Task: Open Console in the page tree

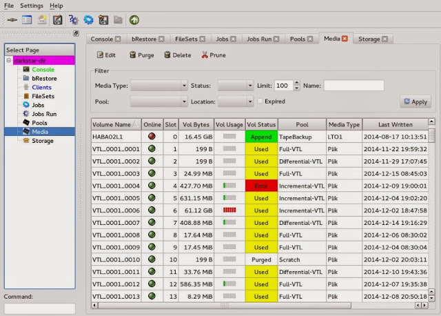Action: click(x=43, y=70)
